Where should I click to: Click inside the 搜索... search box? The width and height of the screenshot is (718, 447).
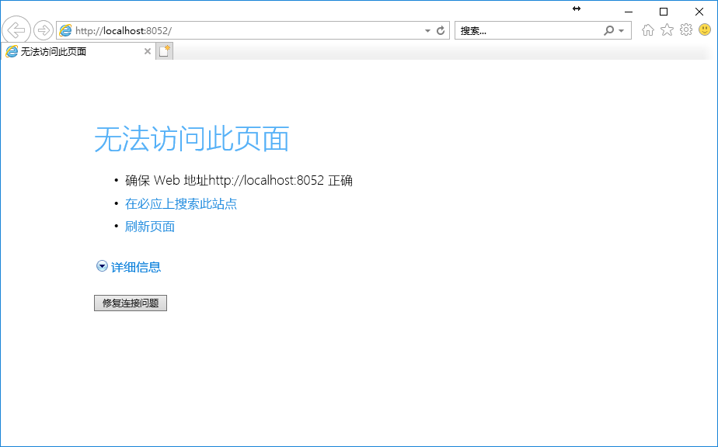tap(528, 30)
